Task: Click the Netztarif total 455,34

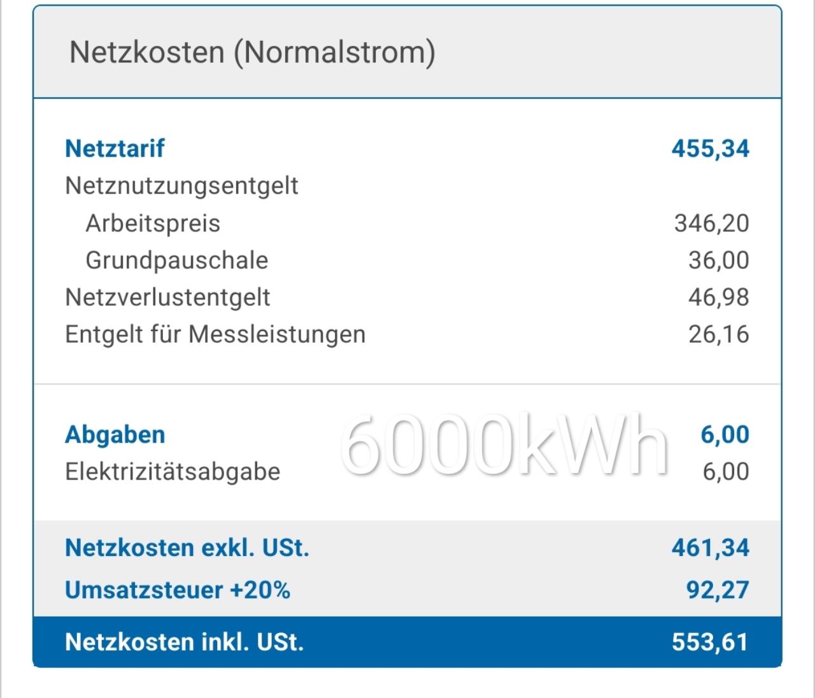Action: tap(710, 148)
